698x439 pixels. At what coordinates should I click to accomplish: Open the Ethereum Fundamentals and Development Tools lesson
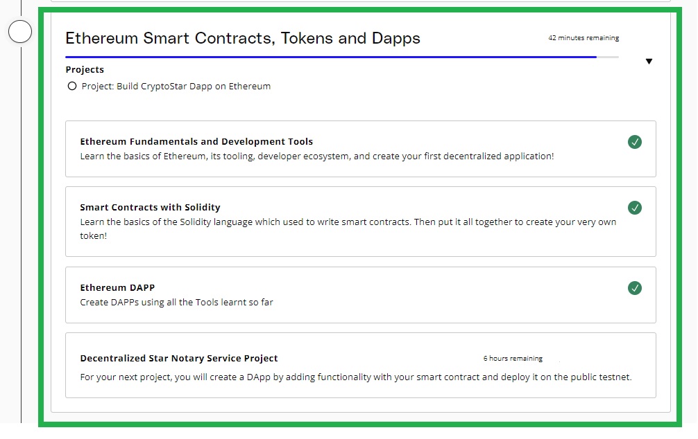pyautogui.click(x=196, y=141)
